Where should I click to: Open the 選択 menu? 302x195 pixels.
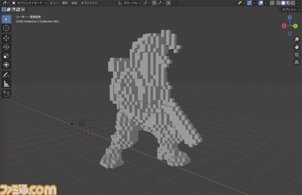point(65,3)
